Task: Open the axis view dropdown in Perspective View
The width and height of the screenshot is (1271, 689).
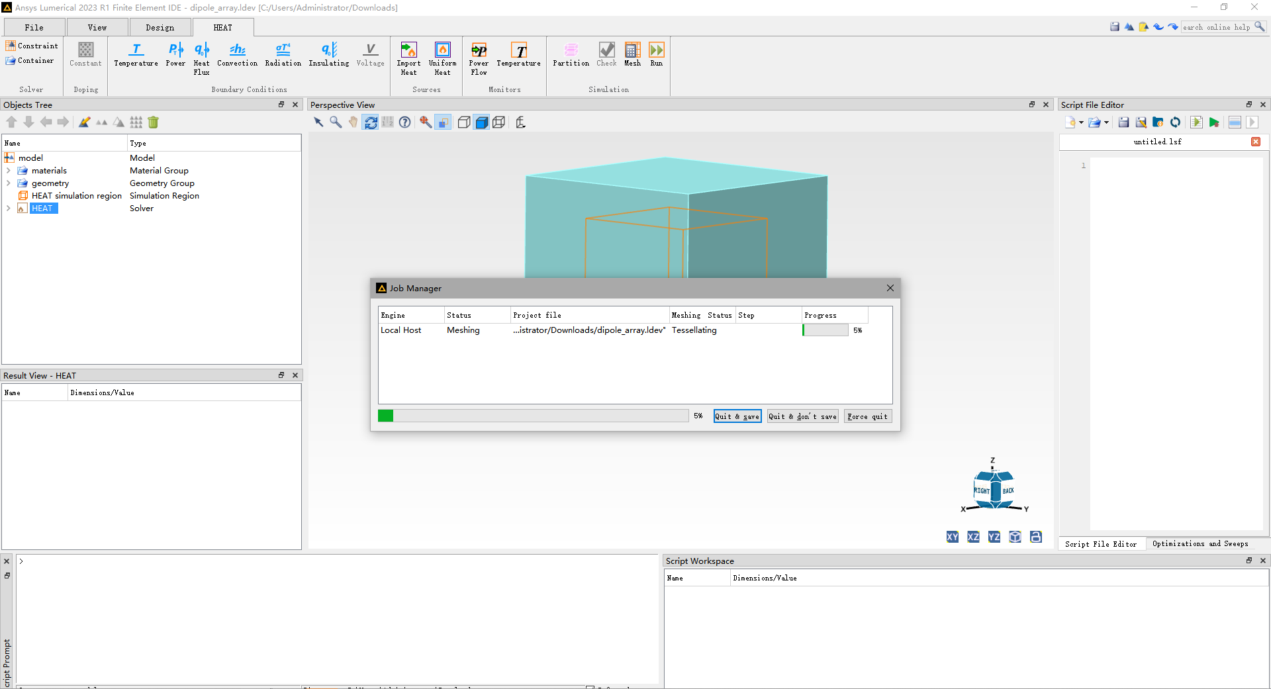Action: (x=520, y=122)
